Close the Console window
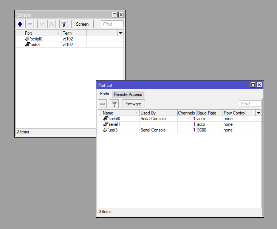This screenshot has height=229, width=277. click(x=121, y=14)
